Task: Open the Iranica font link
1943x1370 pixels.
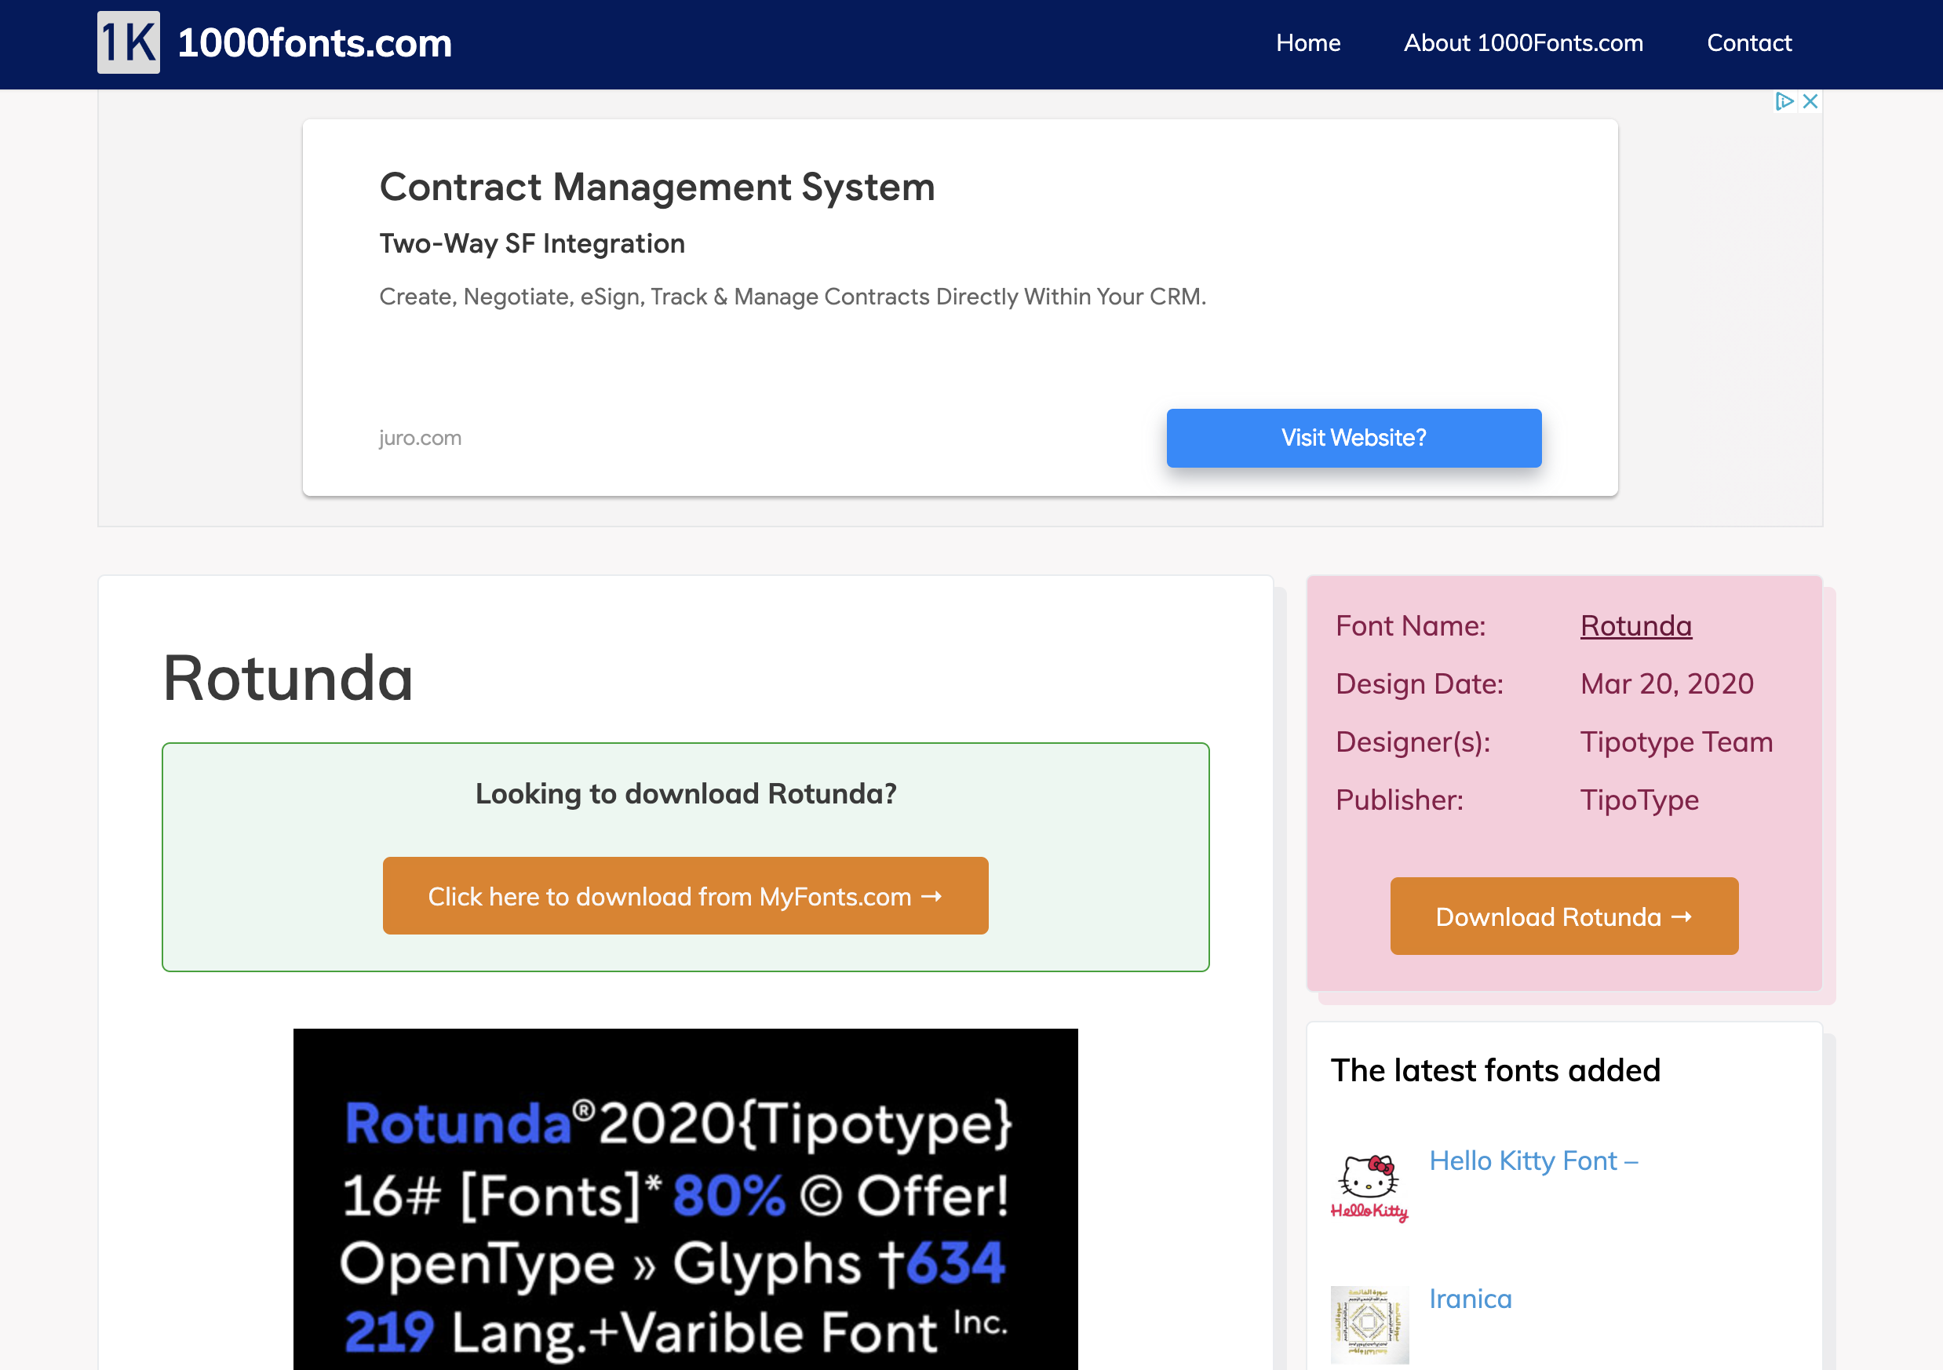Action: point(1470,1299)
